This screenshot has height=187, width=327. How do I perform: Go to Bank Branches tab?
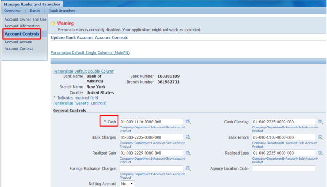(62, 11)
